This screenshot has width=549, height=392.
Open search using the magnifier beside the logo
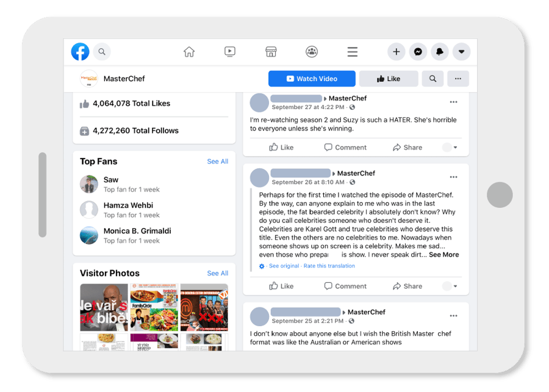(x=102, y=52)
